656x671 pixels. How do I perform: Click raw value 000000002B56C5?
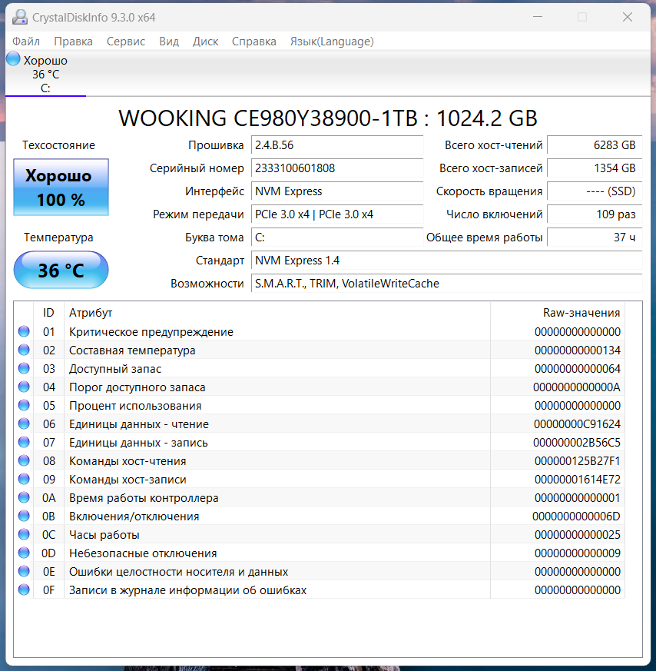[577, 443]
